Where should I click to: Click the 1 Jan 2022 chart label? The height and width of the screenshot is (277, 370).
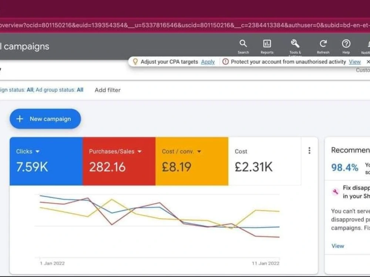(x=52, y=263)
